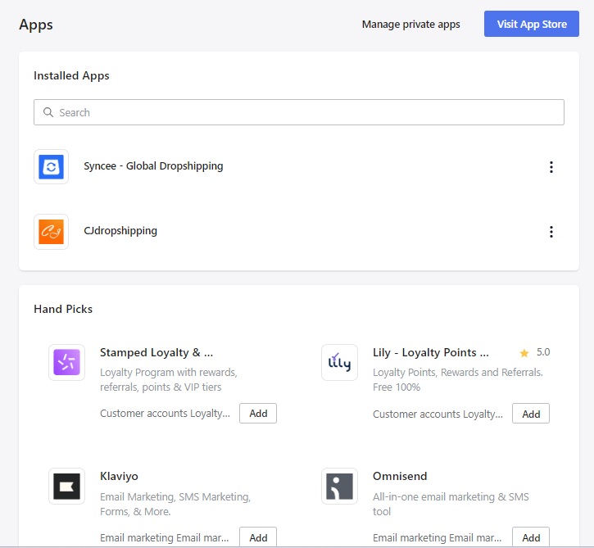
Task: Click the Omnisend app icon
Action: 339,487
